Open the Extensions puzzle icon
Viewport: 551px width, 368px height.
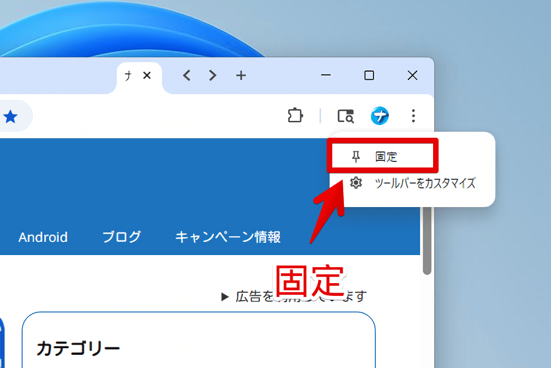point(295,115)
